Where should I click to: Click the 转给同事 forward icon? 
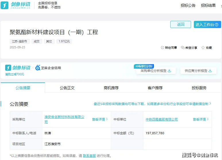coord(163,48)
